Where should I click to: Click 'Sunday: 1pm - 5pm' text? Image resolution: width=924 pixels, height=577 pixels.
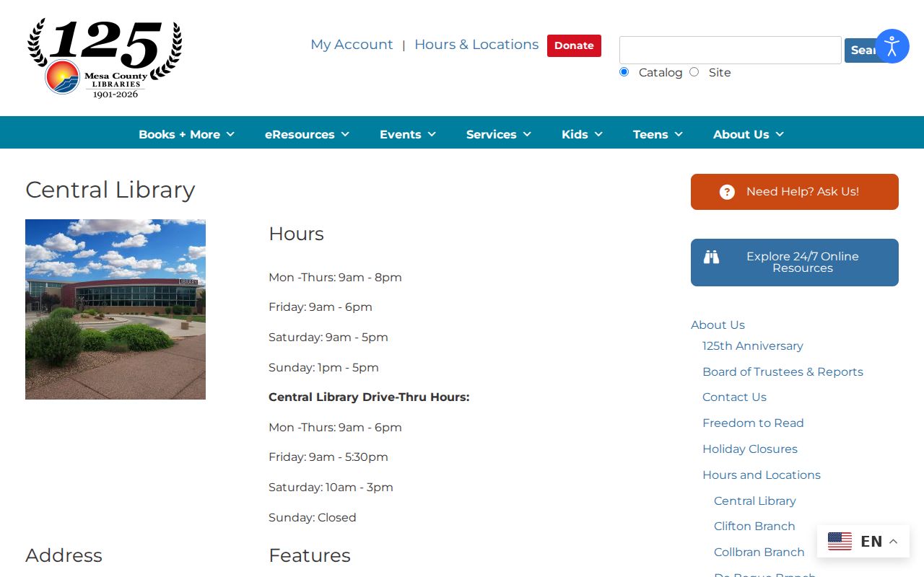point(323,368)
